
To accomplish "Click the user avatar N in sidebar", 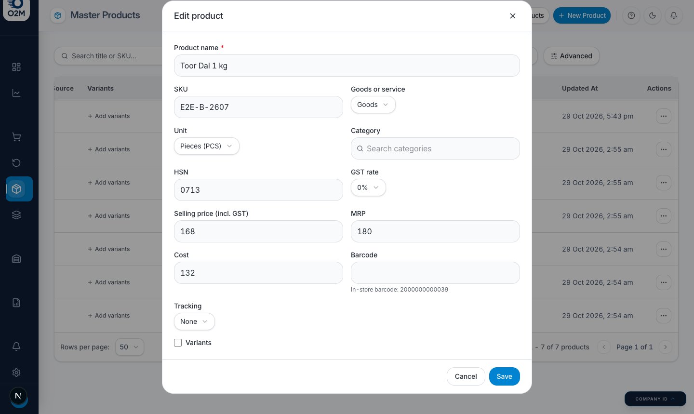I will tap(18, 396).
